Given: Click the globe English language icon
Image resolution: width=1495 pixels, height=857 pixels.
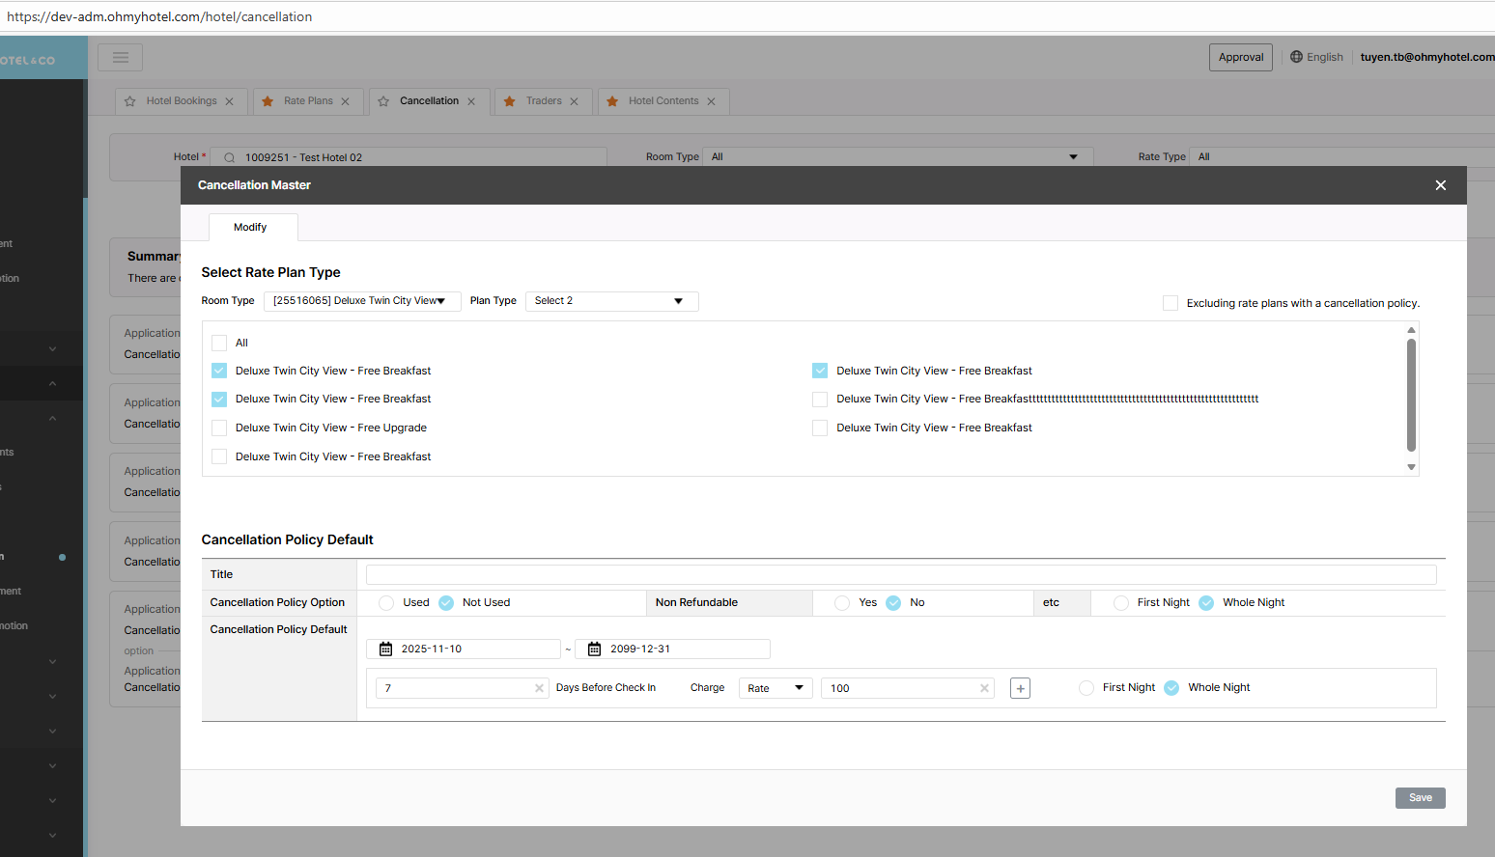Looking at the screenshot, I should pos(1296,57).
